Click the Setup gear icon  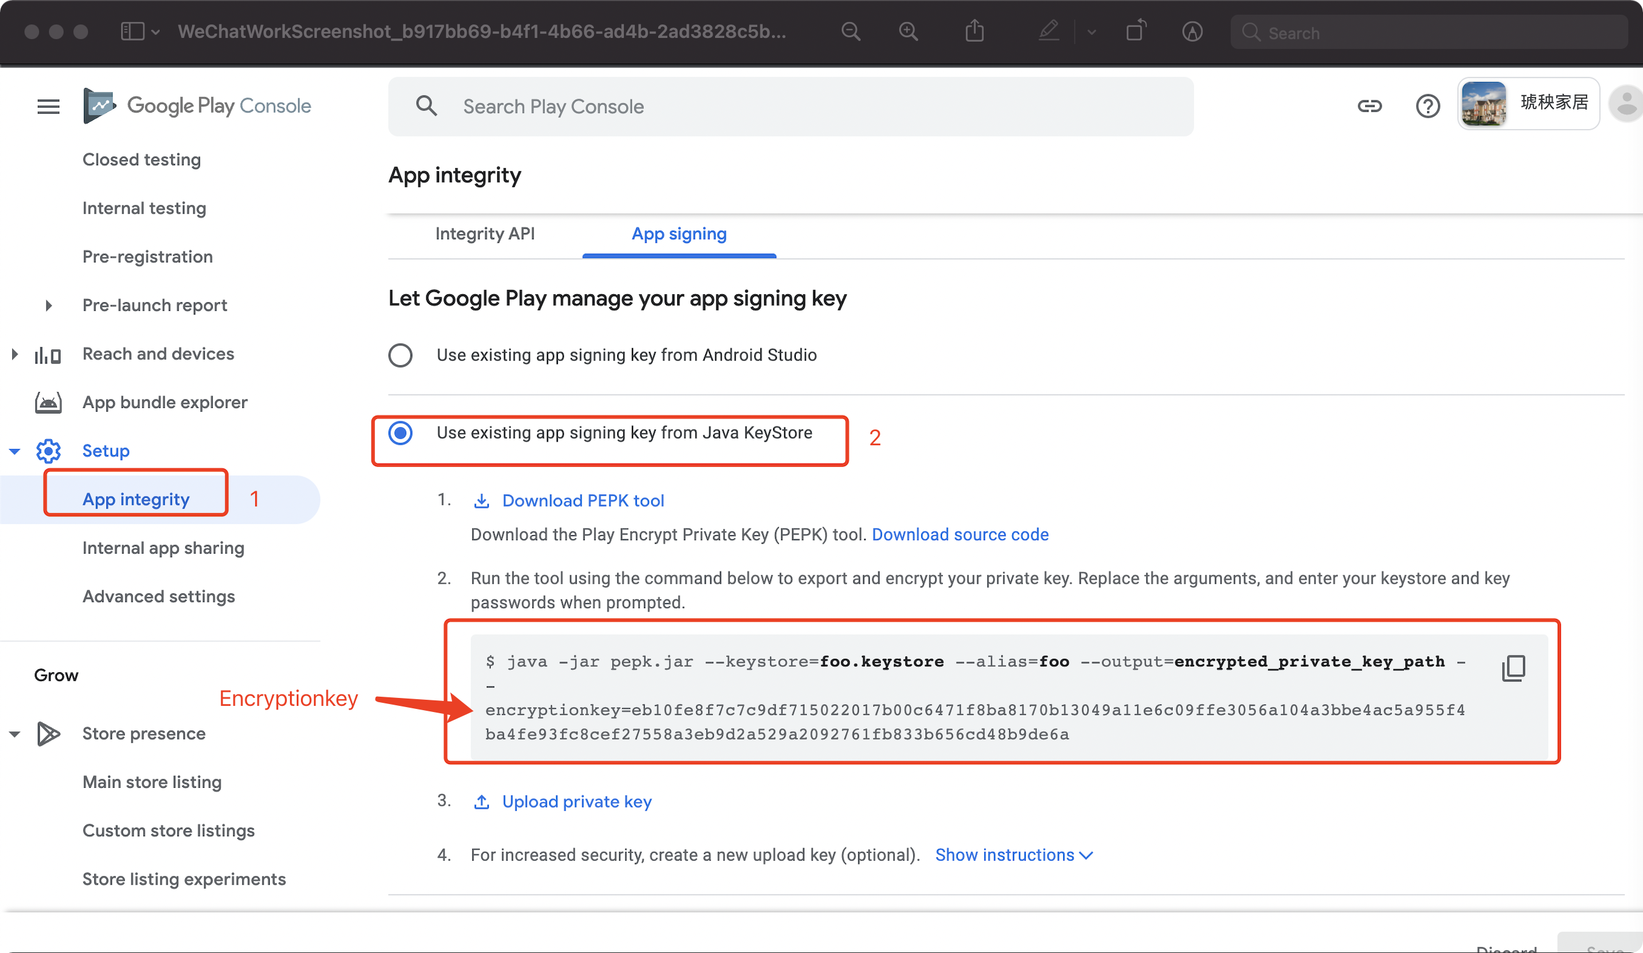pos(48,451)
